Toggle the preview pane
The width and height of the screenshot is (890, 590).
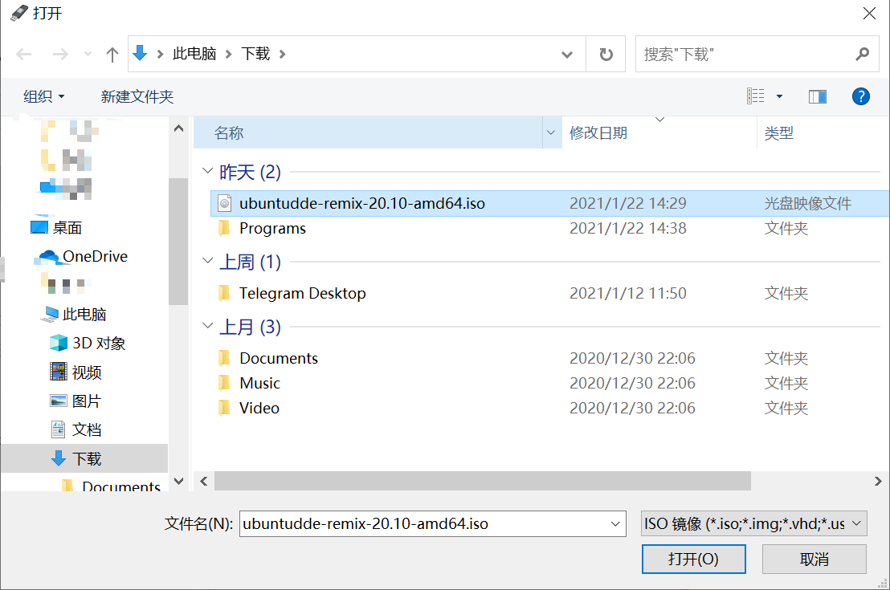click(817, 96)
